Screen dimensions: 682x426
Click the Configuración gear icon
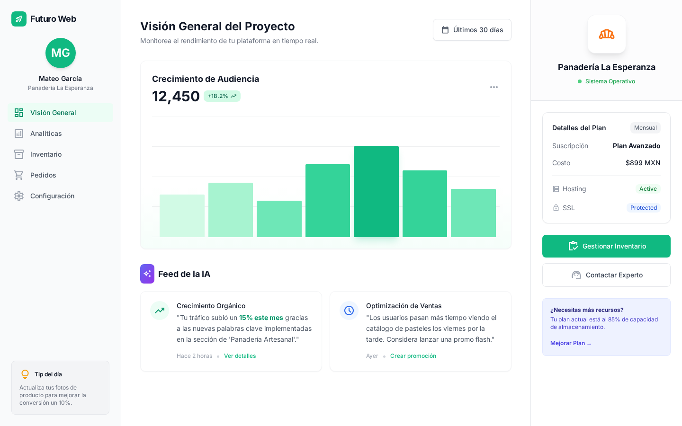click(x=19, y=196)
